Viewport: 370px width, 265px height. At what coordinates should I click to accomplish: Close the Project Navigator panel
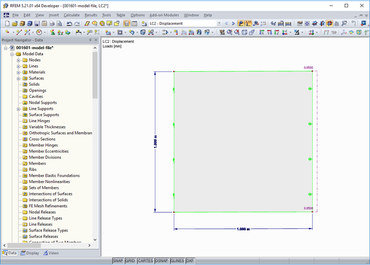(96, 40)
